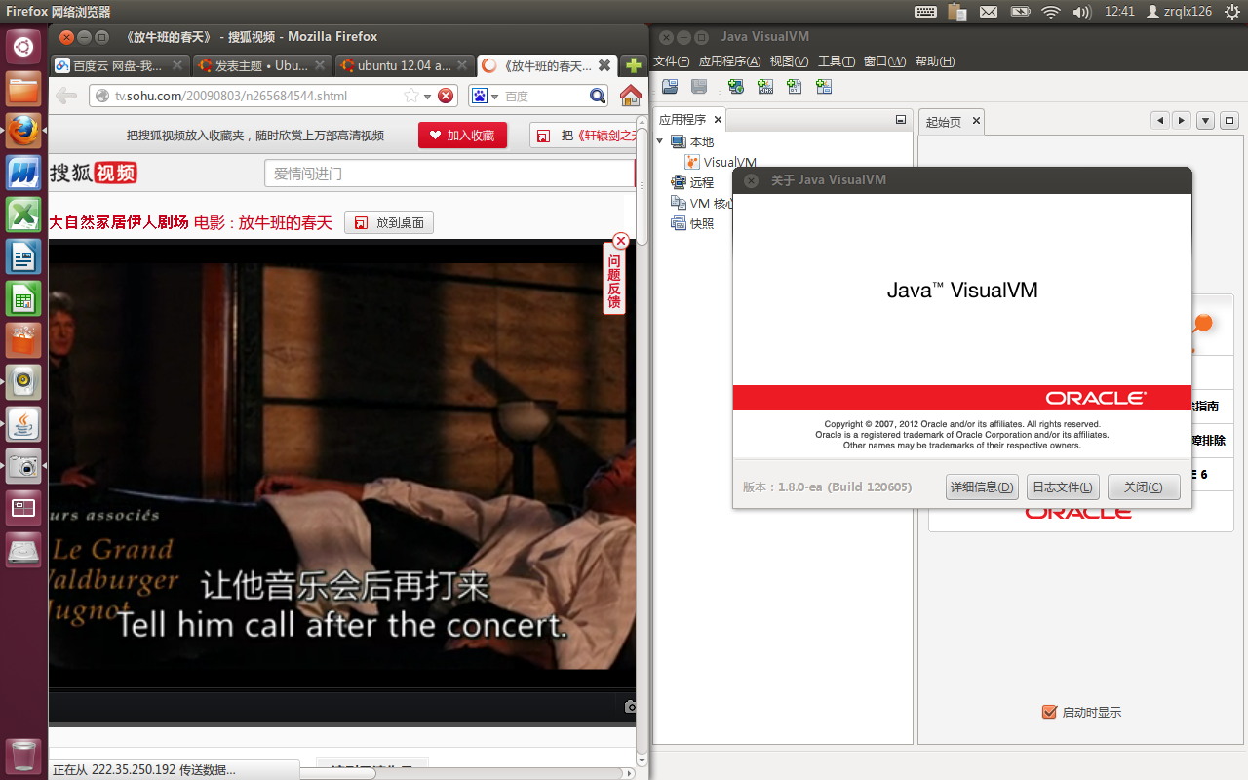Open the 帮助 menu in VisualVM
The height and width of the screenshot is (780, 1248).
934,61
